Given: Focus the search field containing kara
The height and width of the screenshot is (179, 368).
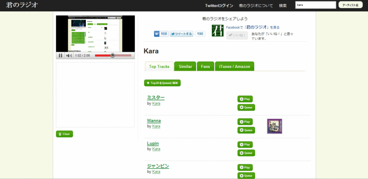Looking at the screenshot, I should [316, 5].
